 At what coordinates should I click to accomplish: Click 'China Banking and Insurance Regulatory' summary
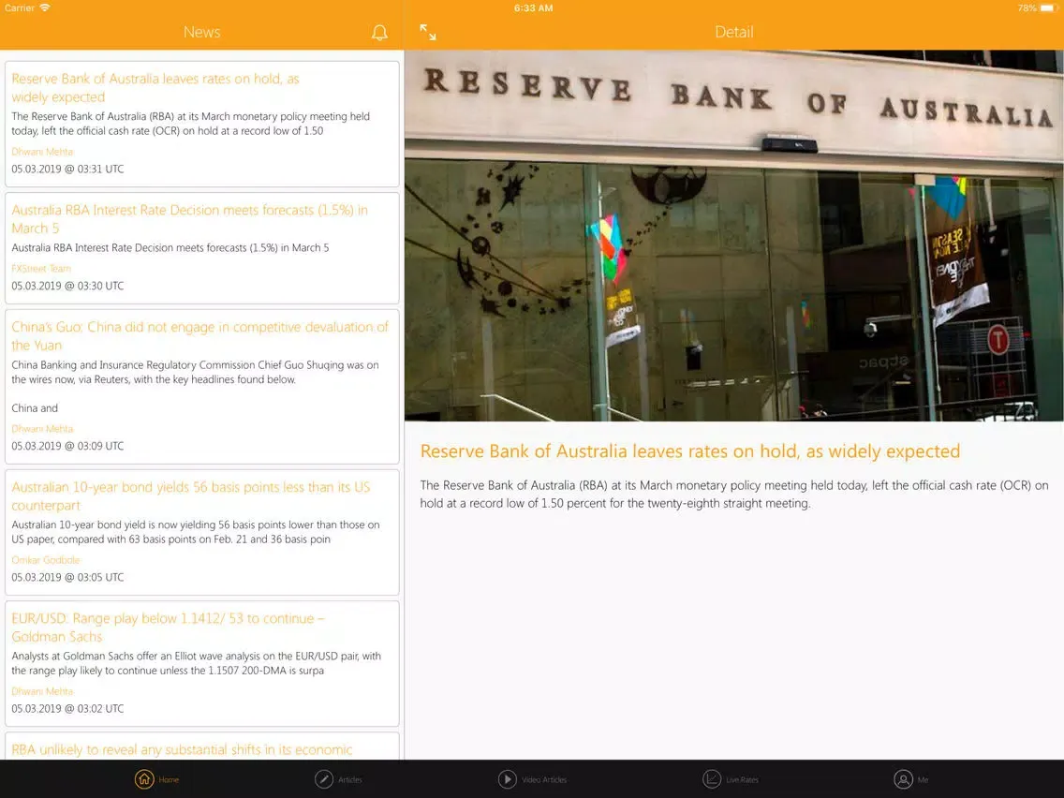click(x=196, y=372)
